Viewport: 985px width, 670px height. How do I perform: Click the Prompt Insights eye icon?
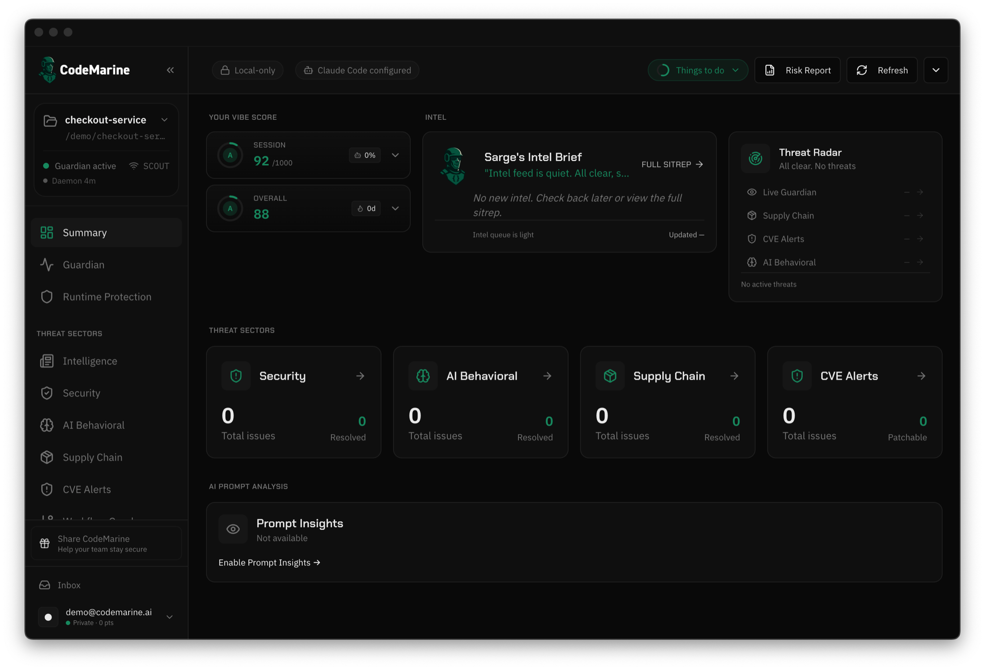pos(233,529)
